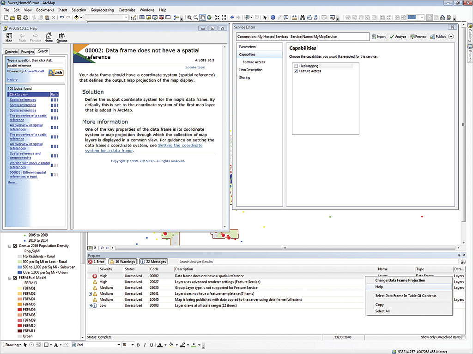Image resolution: width=473 pixels, height=354 pixels.
Task: Click the Search Analyze Results field
Action: (x=318, y=262)
